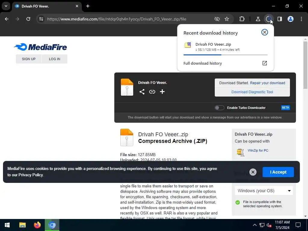
Task: Open the Extensions puzzle icon
Action: click(242, 19)
